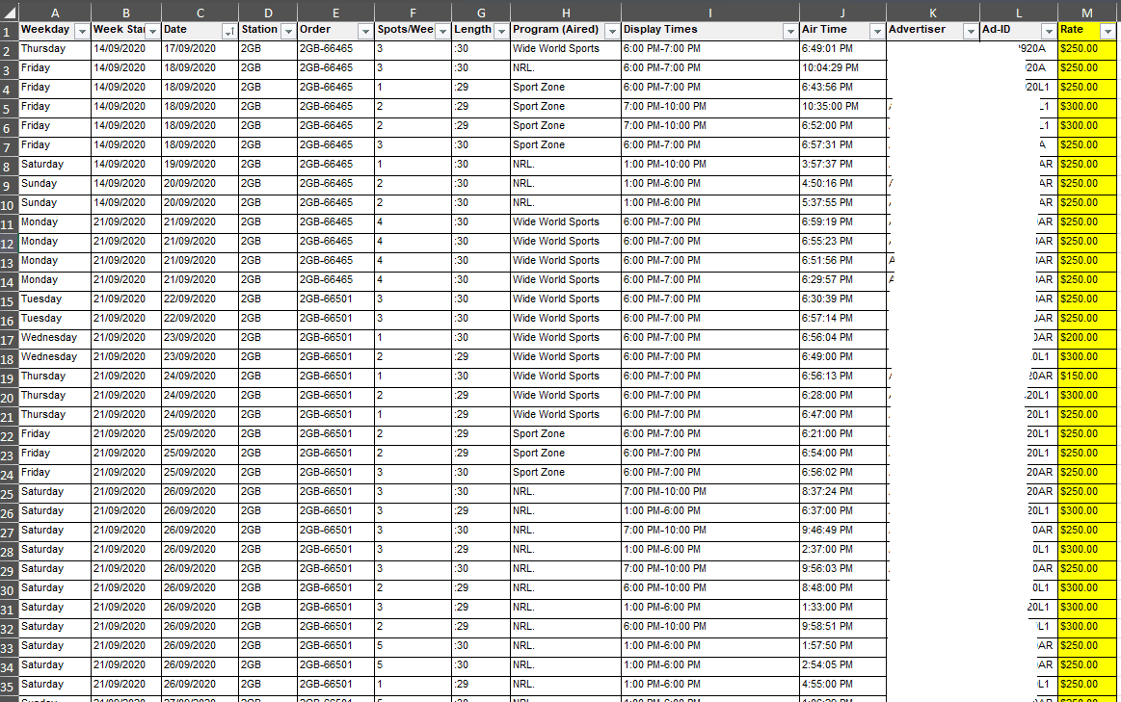This screenshot has height=702, width=1121.
Task: Click air time 3:57:37 PM
Action: [x=827, y=165]
